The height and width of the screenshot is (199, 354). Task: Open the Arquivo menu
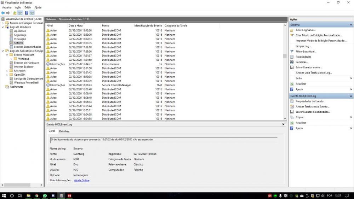[7, 7]
